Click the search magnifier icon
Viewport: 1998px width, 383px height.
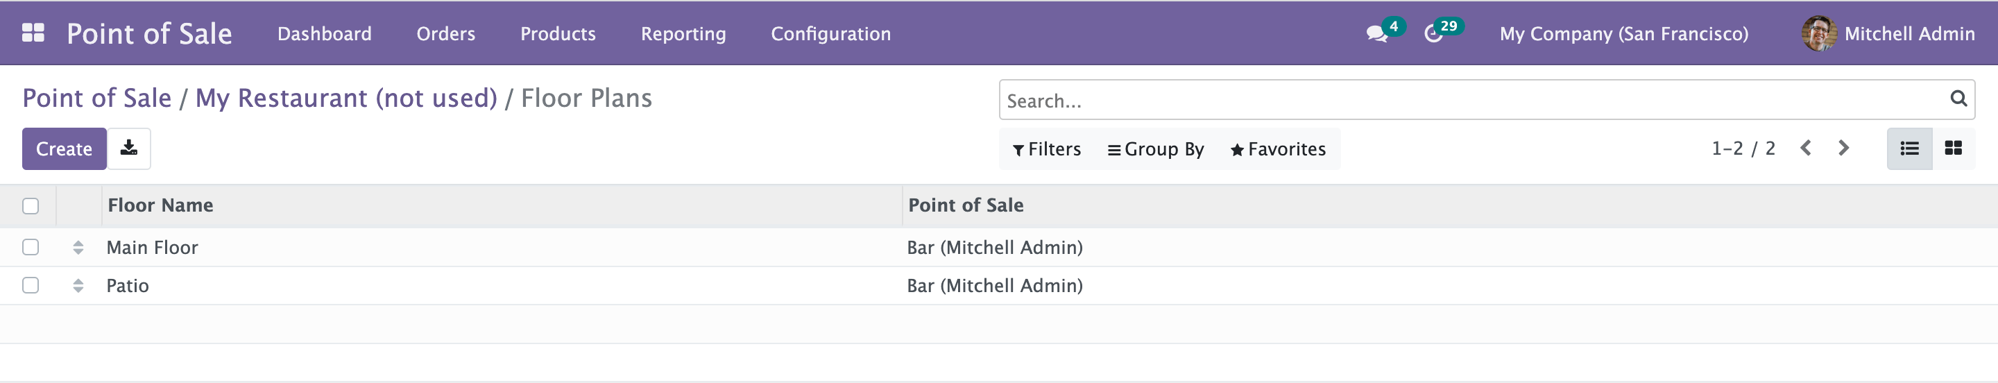click(x=1958, y=99)
